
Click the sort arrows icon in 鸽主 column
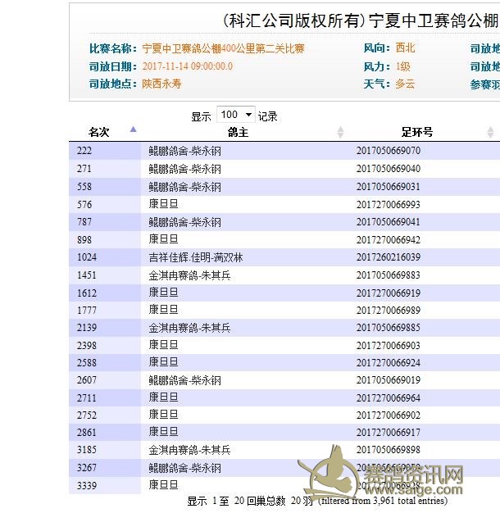point(341,132)
